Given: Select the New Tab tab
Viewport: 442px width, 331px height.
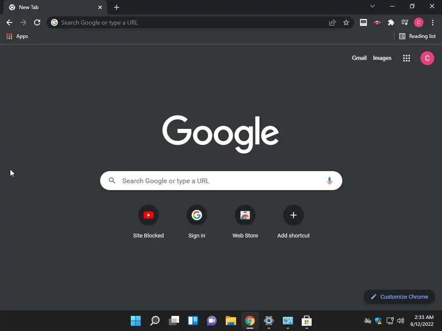Looking at the screenshot, I should [x=55, y=7].
